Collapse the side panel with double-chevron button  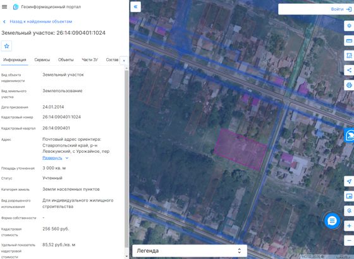[x=135, y=7]
